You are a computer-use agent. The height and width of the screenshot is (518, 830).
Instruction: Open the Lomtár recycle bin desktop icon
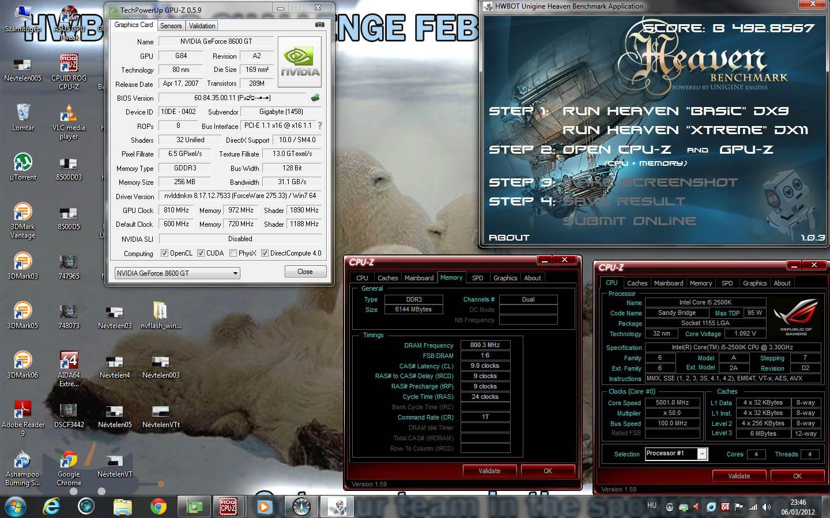[x=23, y=117]
